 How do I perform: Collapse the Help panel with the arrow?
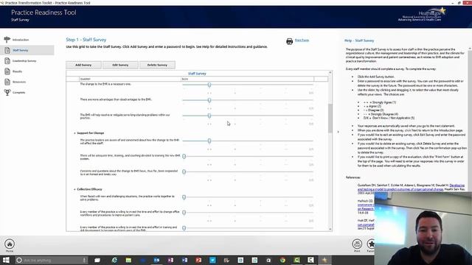(x=338, y=132)
